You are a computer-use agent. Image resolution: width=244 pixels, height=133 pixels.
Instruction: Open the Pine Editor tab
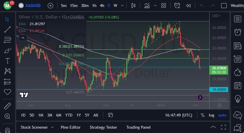point(71,127)
